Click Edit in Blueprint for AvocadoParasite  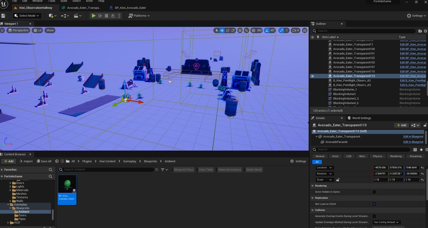413,142
